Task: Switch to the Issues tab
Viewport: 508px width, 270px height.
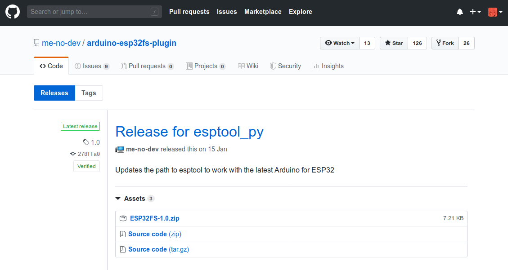Action: click(x=92, y=66)
